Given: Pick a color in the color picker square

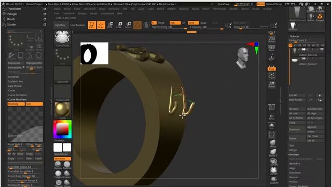Looking at the screenshot, I should coord(62,129).
